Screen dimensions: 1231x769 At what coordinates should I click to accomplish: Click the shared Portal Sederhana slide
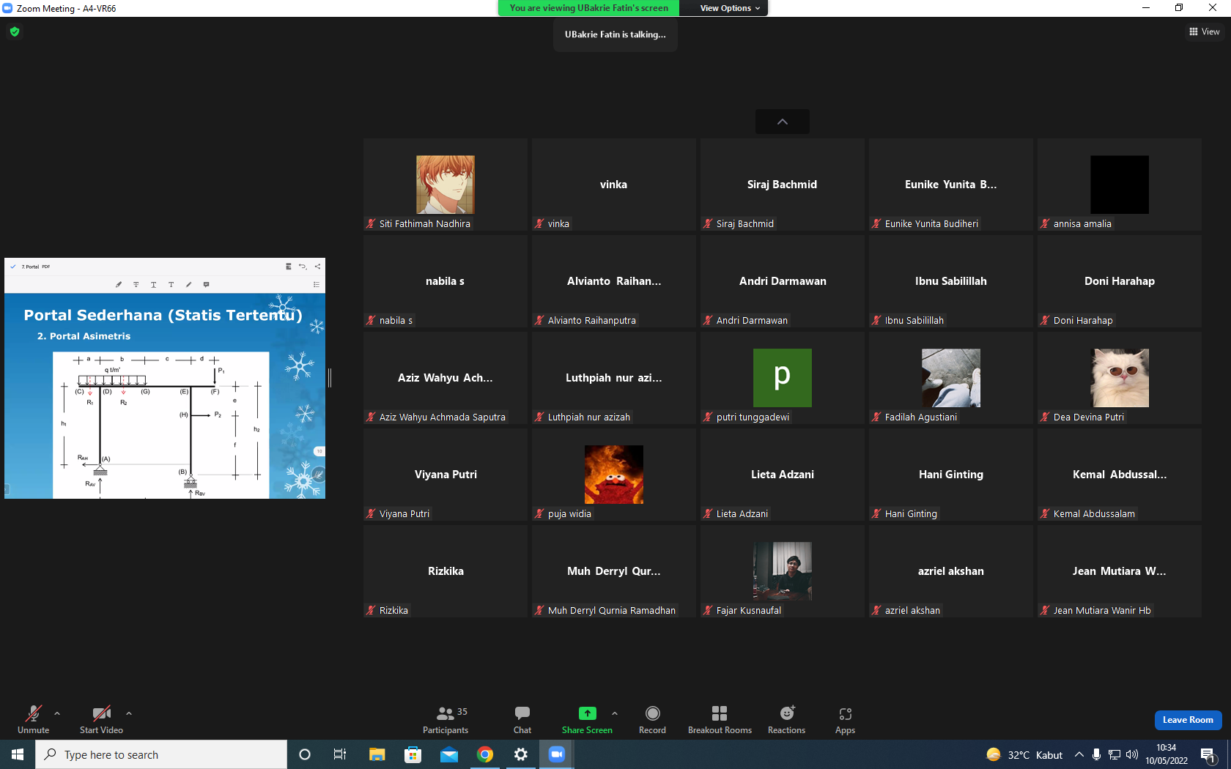165,396
